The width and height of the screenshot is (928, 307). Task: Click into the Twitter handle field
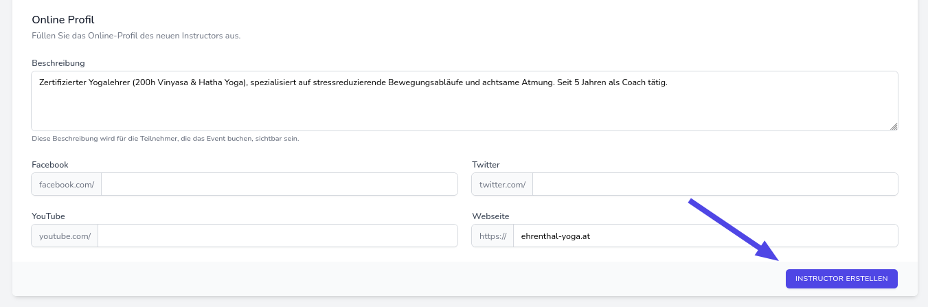pyautogui.click(x=714, y=184)
